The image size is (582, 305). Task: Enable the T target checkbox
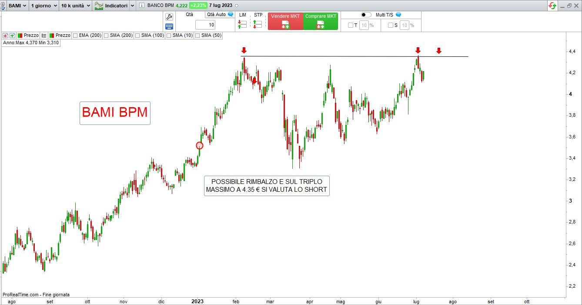point(351,25)
